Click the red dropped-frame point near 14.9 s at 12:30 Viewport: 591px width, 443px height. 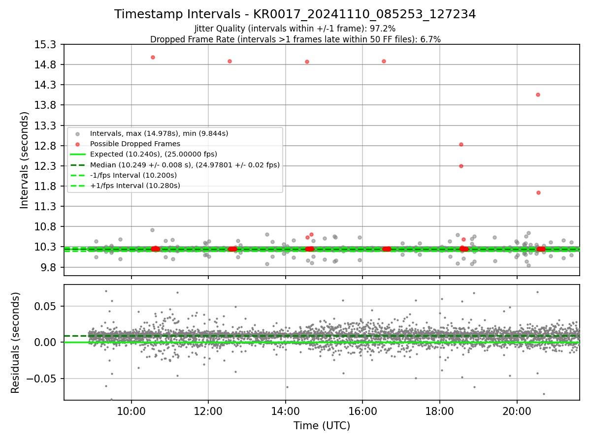coord(230,61)
